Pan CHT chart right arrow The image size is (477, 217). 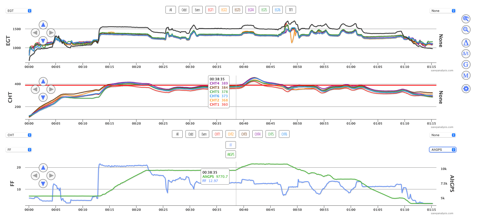51,89
